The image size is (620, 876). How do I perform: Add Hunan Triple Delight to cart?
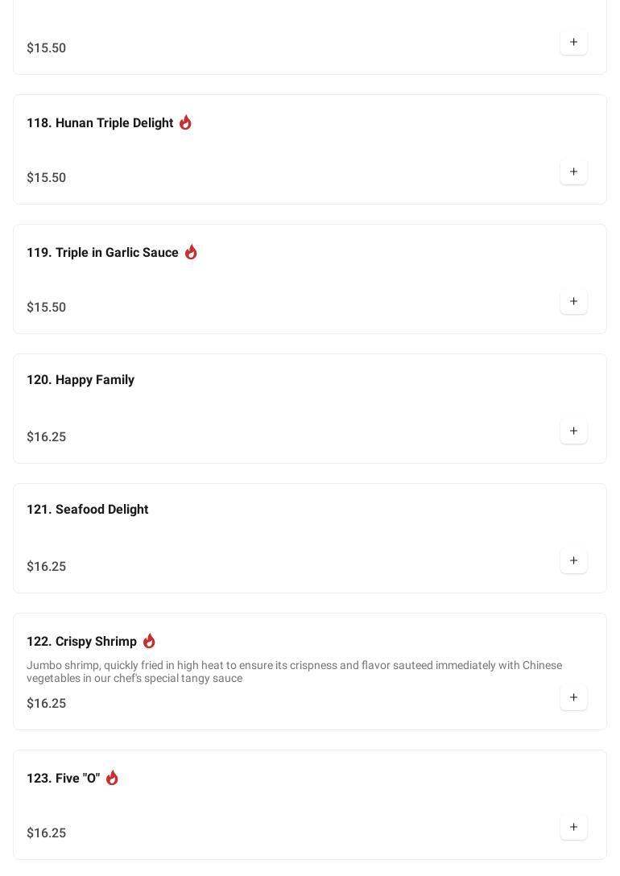pos(573,171)
